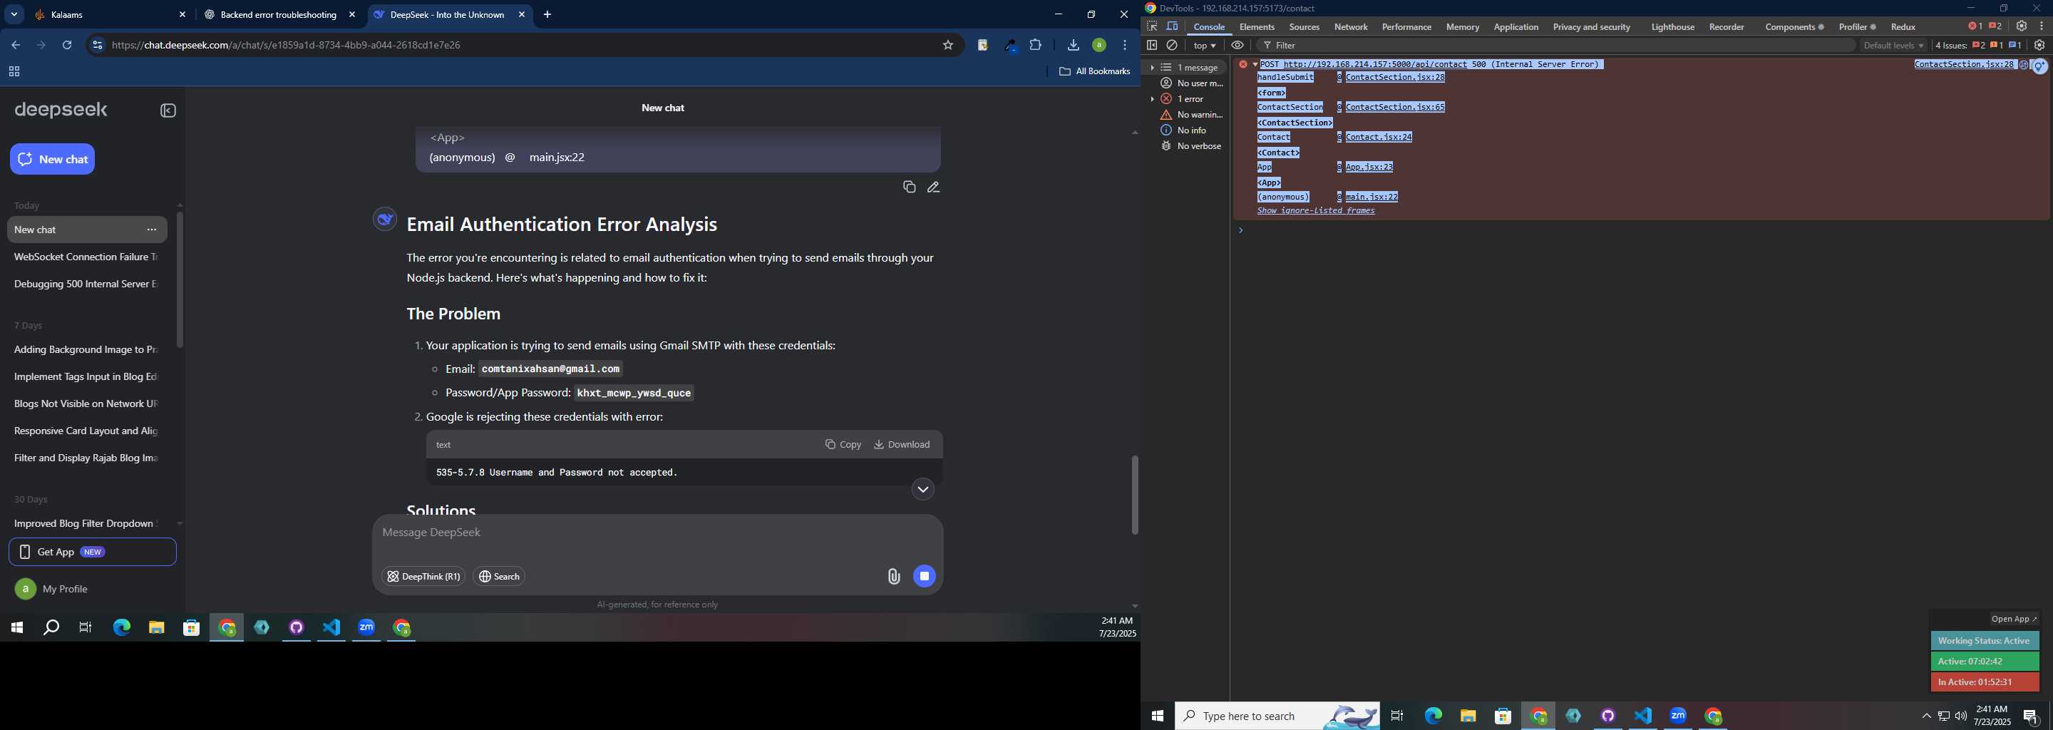Filter console by 'No verbose' category
The image size is (2053, 730).
point(1191,146)
